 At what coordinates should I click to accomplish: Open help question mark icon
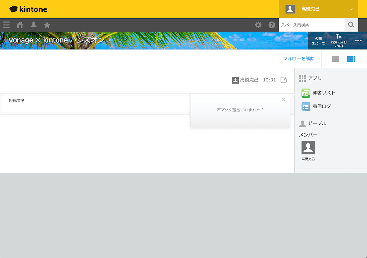pos(272,25)
